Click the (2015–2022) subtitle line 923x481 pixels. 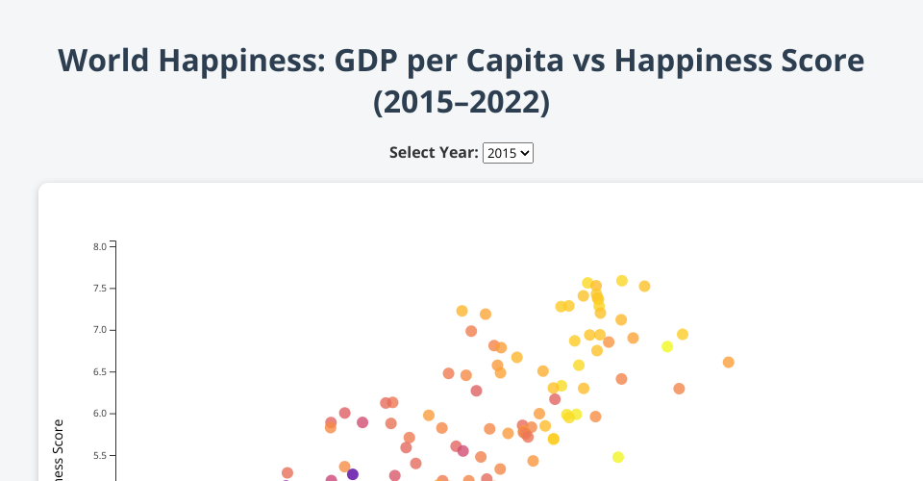pos(461,101)
